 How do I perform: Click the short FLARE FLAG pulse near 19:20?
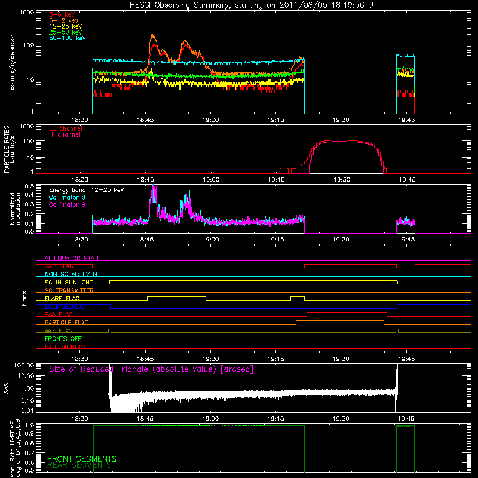pyautogui.click(x=298, y=296)
